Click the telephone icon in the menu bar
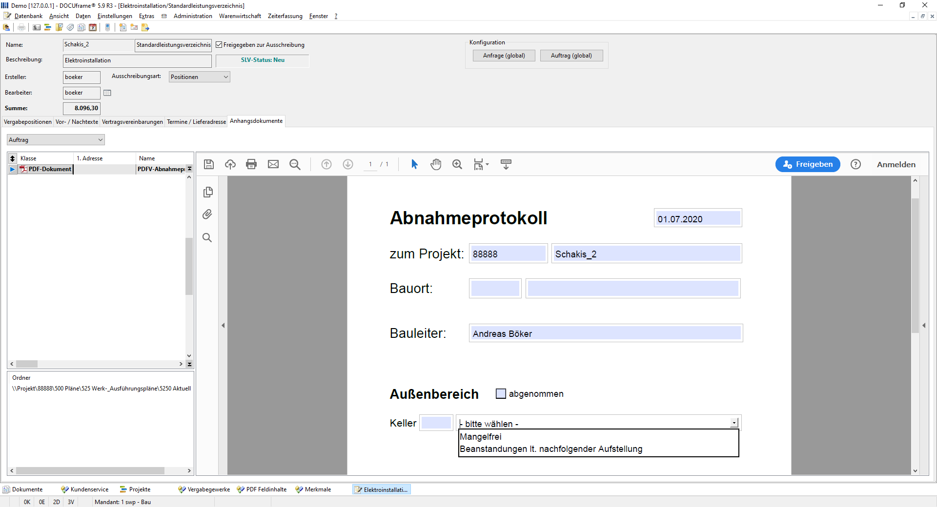 coord(164,16)
